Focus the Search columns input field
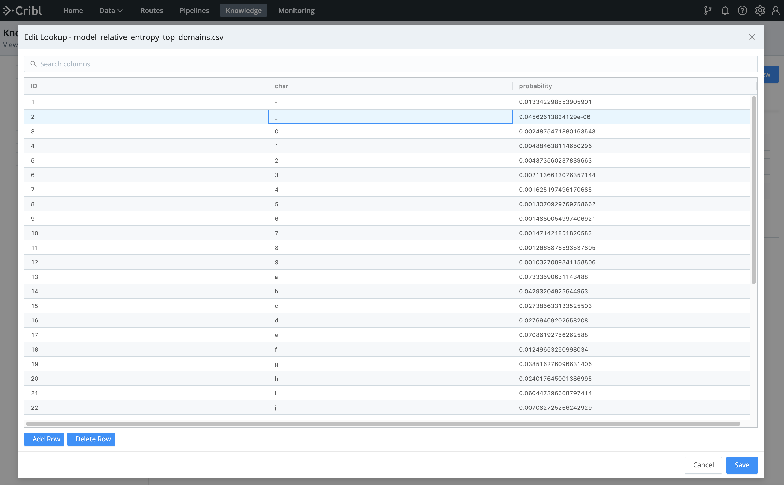 [x=385, y=64]
